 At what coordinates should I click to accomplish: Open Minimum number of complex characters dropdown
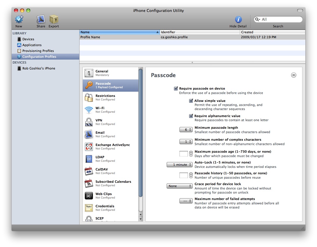186,142
